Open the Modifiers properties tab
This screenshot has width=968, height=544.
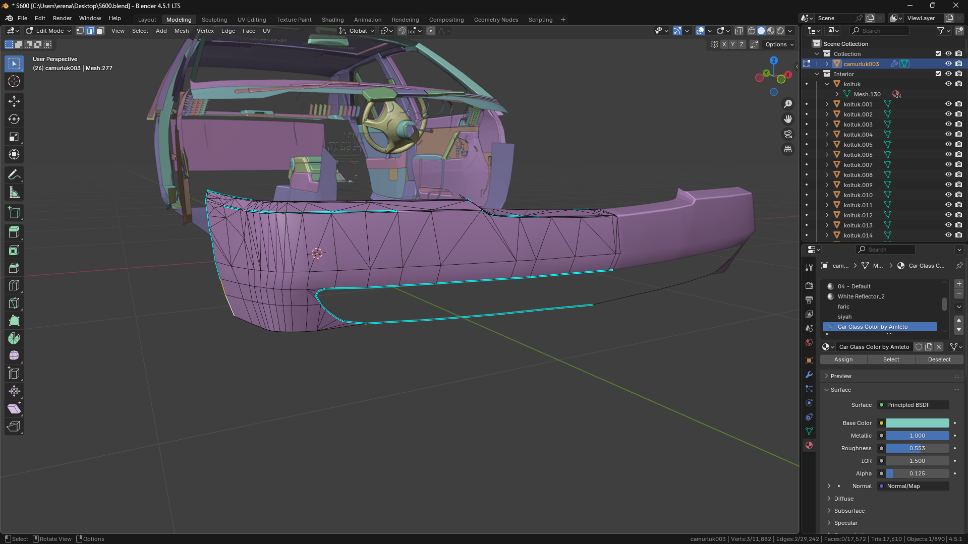tap(809, 375)
